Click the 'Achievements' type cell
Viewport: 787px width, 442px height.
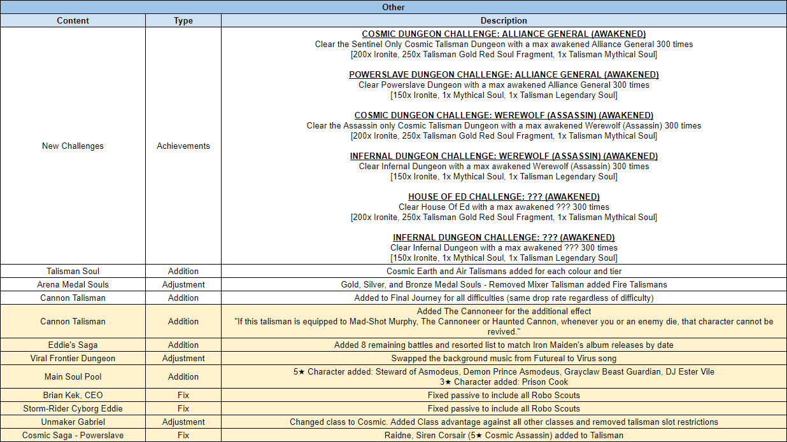click(x=183, y=146)
